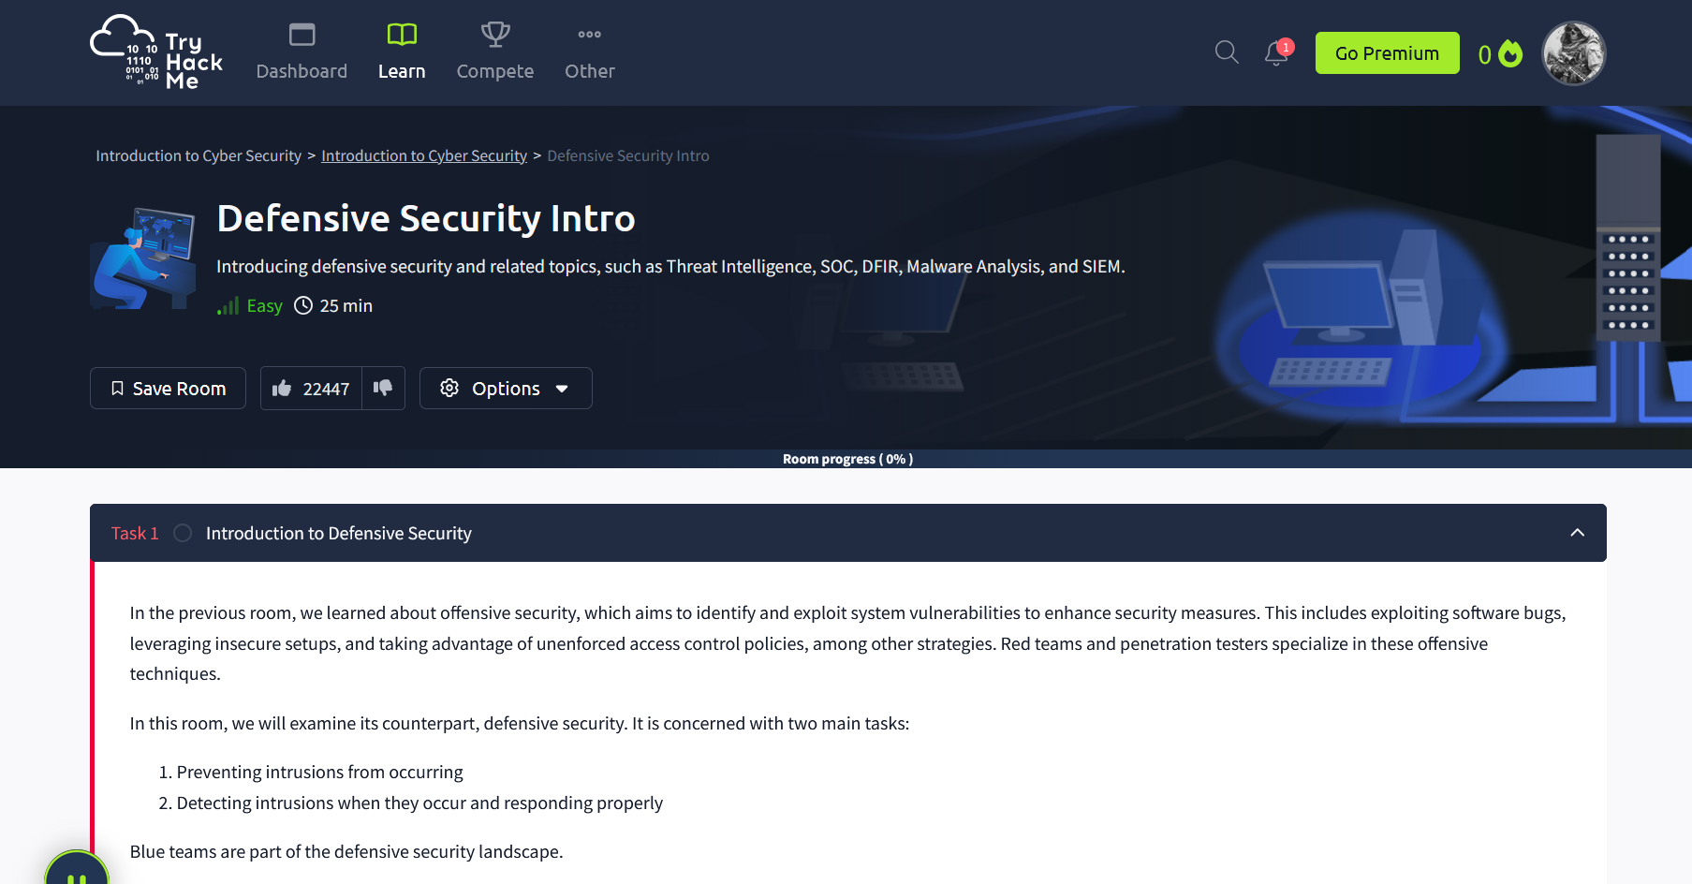Open the Compete menu item
Image resolution: width=1692 pixels, height=884 pixels.
click(x=494, y=52)
